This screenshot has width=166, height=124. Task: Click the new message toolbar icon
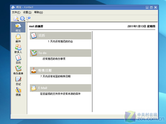pyautogui.click(x=16, y=19)
